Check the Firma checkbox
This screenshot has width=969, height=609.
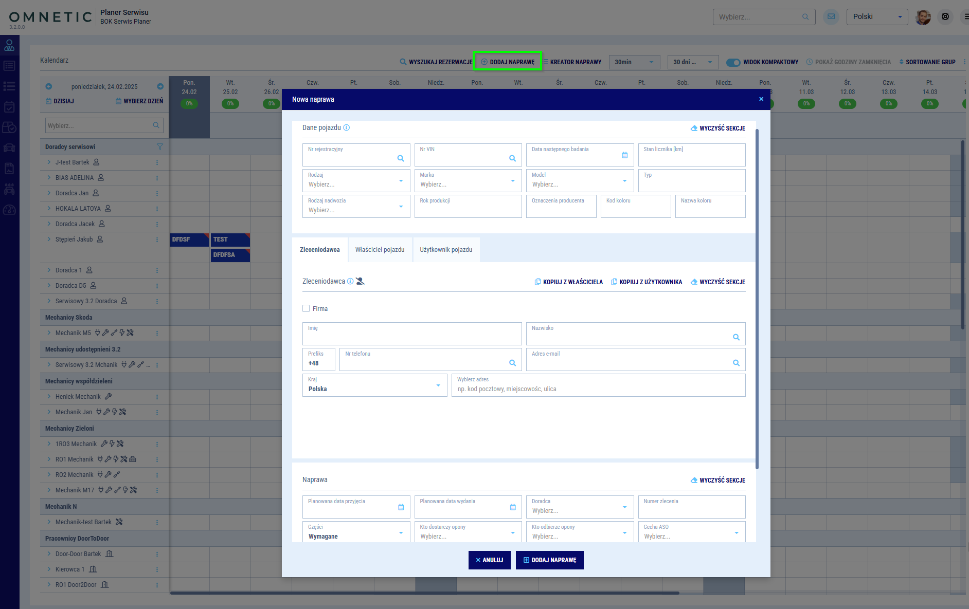click(306, 308)
